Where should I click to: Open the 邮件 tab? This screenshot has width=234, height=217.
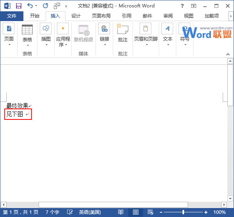pyautogui.click(x=147, y=16)
